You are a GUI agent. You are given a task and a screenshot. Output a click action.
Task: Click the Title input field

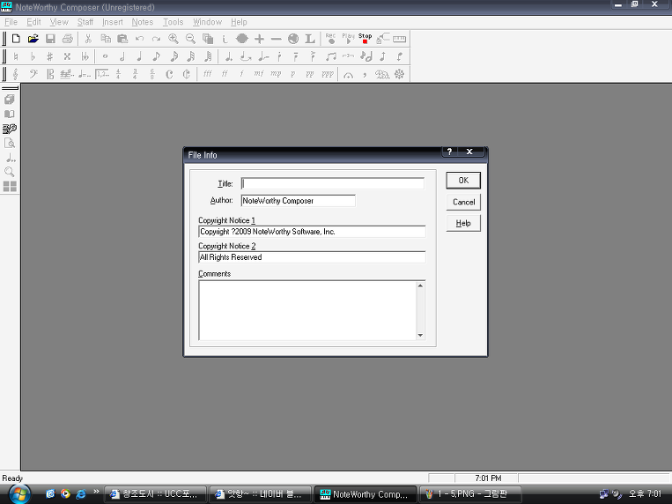(333, 184)
